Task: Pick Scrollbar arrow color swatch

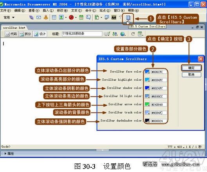Action: tap(147, 105)
